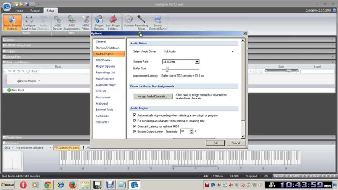This screenshot has height=190, width=338.
Task: Open the Sample Rate dropdown
Action: pos(197,62)
